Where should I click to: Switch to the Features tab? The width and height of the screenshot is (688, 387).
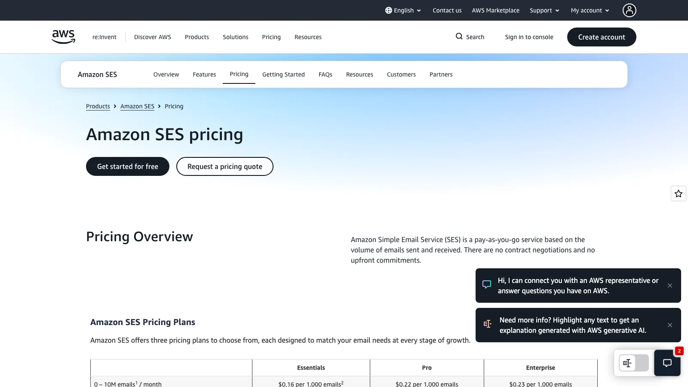204,74
